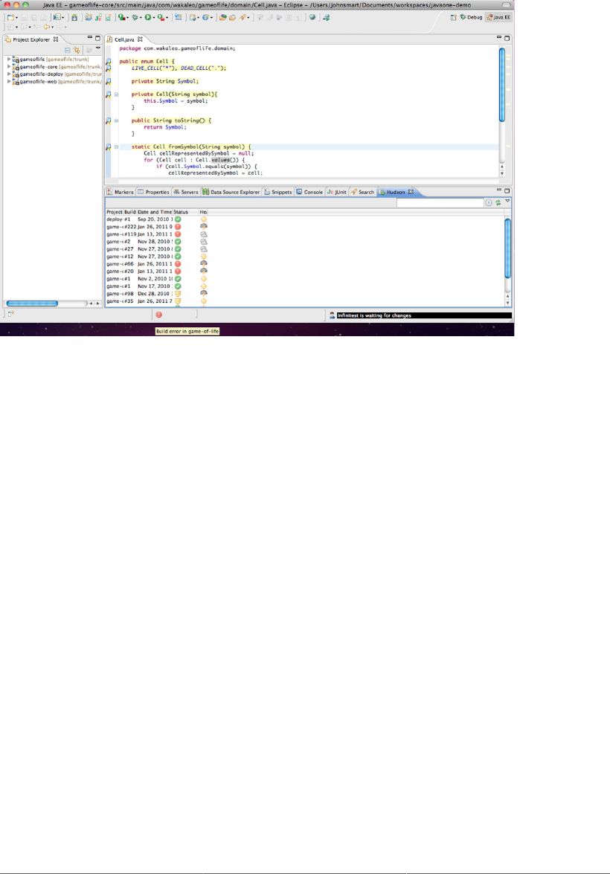Switch to the Debug perspective
The height and width of the screenshot is (874, 610).
pos(471,17)
